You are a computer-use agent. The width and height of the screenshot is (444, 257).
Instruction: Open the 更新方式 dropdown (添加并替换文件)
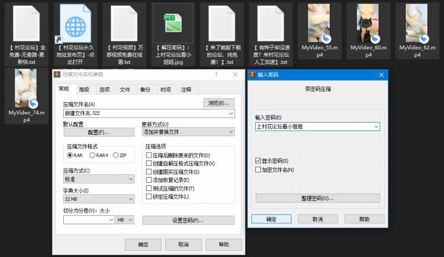(x=188, y=132)
